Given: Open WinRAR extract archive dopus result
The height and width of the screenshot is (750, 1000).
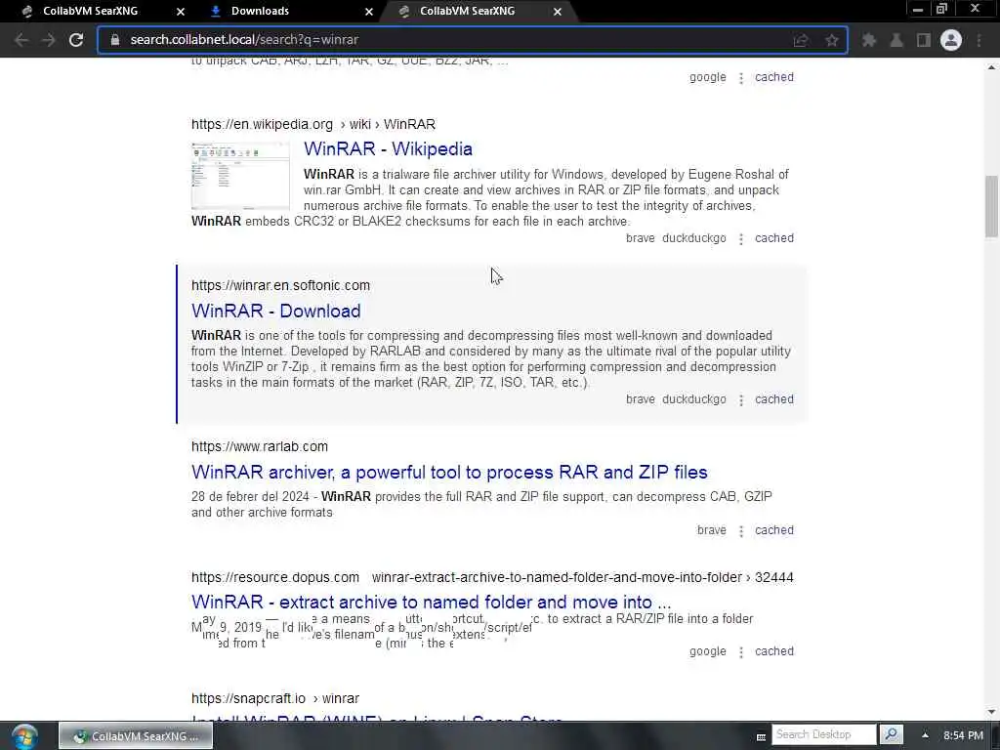Looking at the screenshot, I should [x=431, y=602].
